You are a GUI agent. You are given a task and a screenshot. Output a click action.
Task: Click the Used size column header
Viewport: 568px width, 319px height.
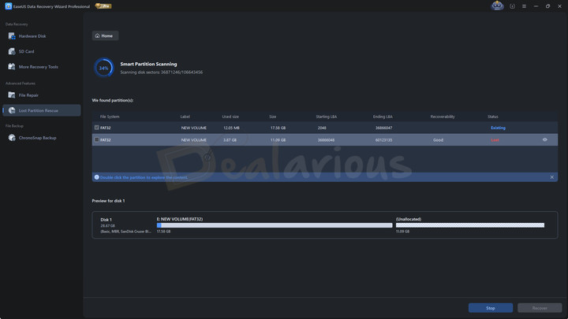pos(230,117)
